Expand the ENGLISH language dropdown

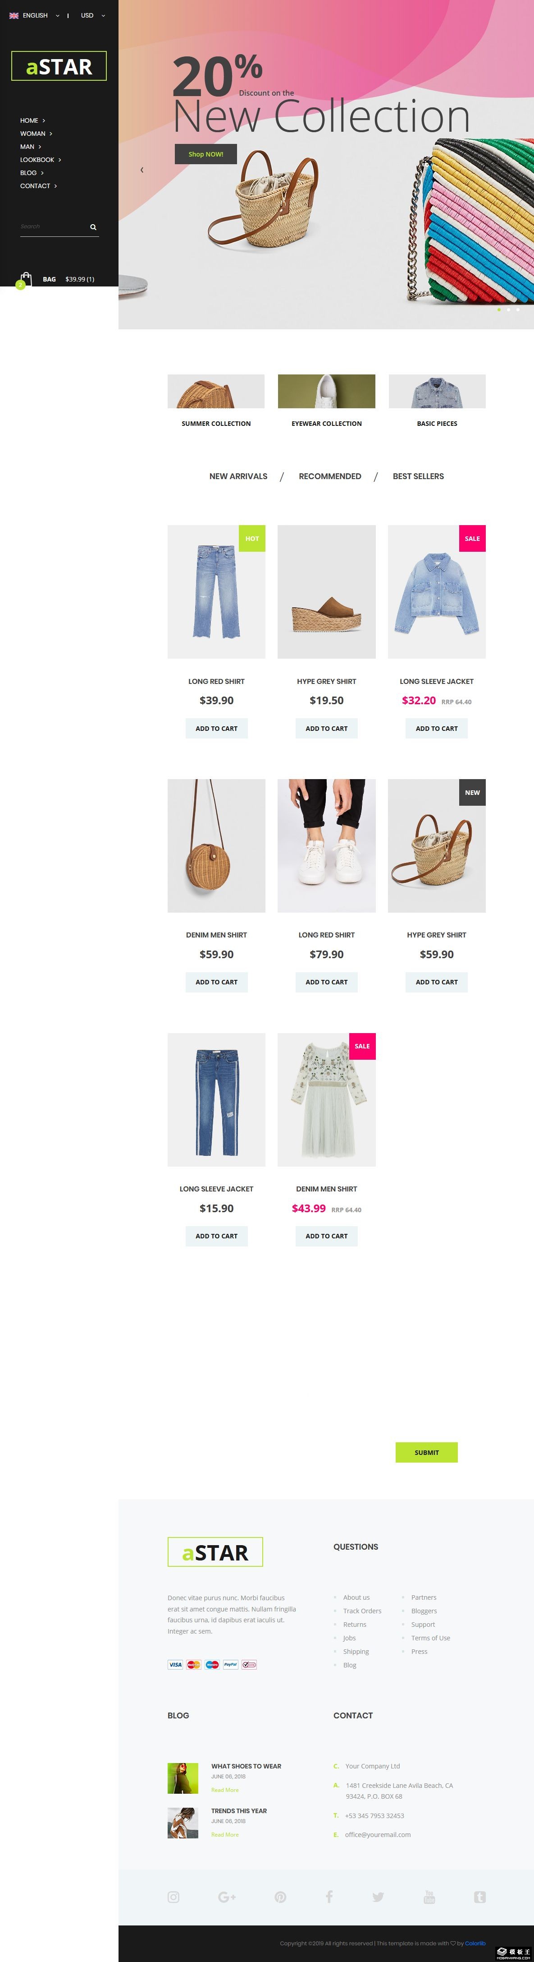point(34,15)
